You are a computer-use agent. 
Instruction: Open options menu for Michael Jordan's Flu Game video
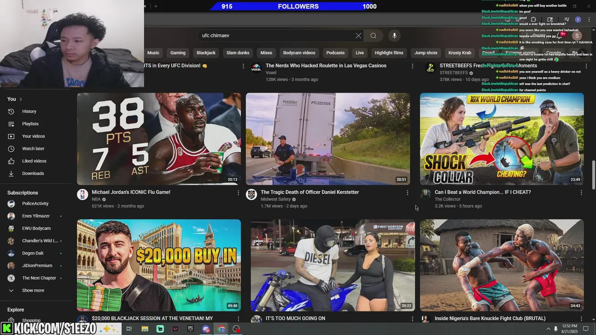click(238, 193)
